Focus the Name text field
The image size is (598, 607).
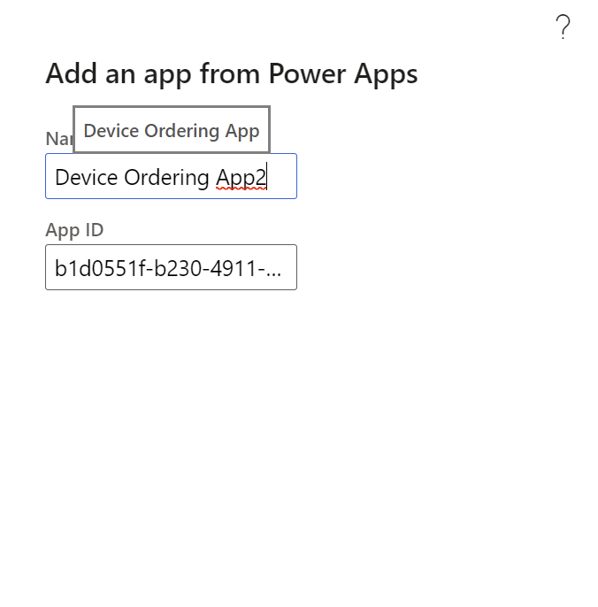coord(171,176)
